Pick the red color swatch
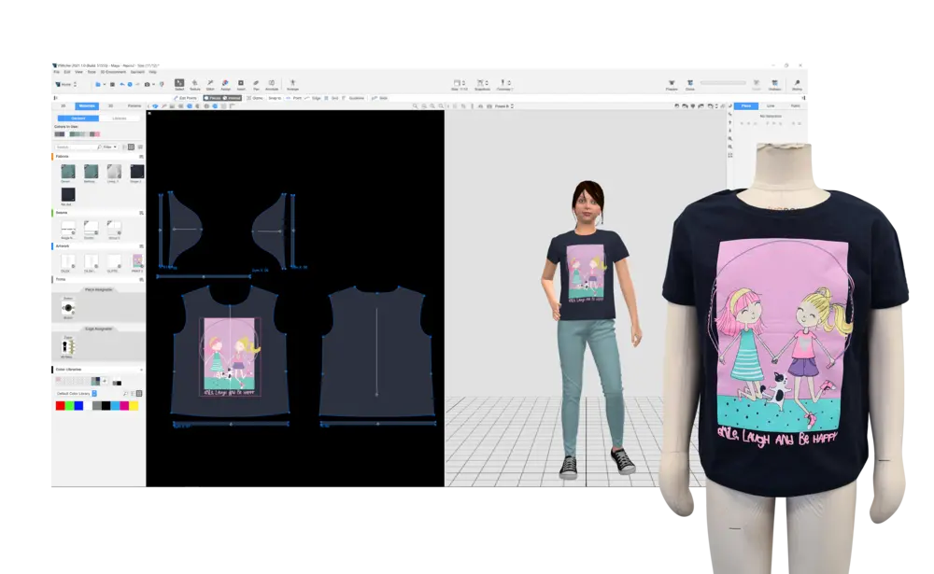This screenshot has width=934, height=574. [60, 406]
